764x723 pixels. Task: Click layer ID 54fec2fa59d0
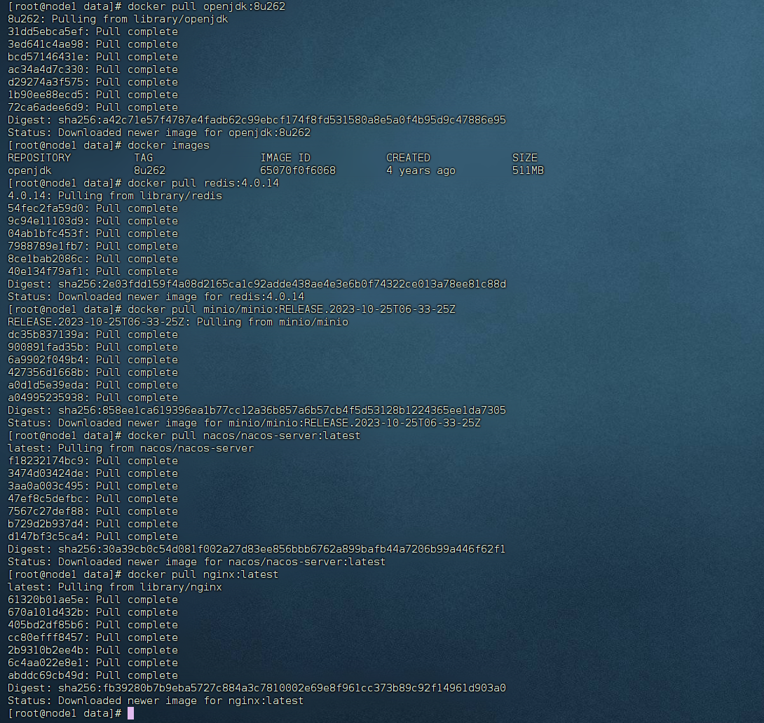pos(46,209)
